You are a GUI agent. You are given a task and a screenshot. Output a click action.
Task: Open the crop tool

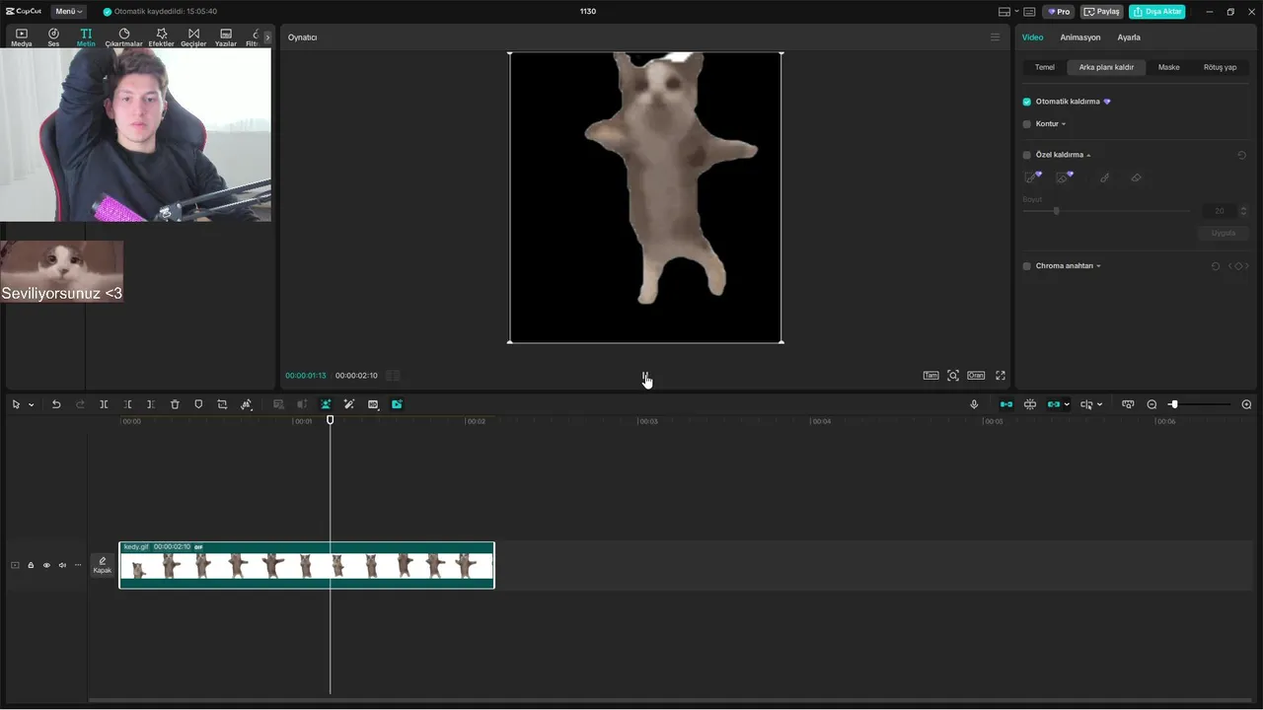[222, 404]
